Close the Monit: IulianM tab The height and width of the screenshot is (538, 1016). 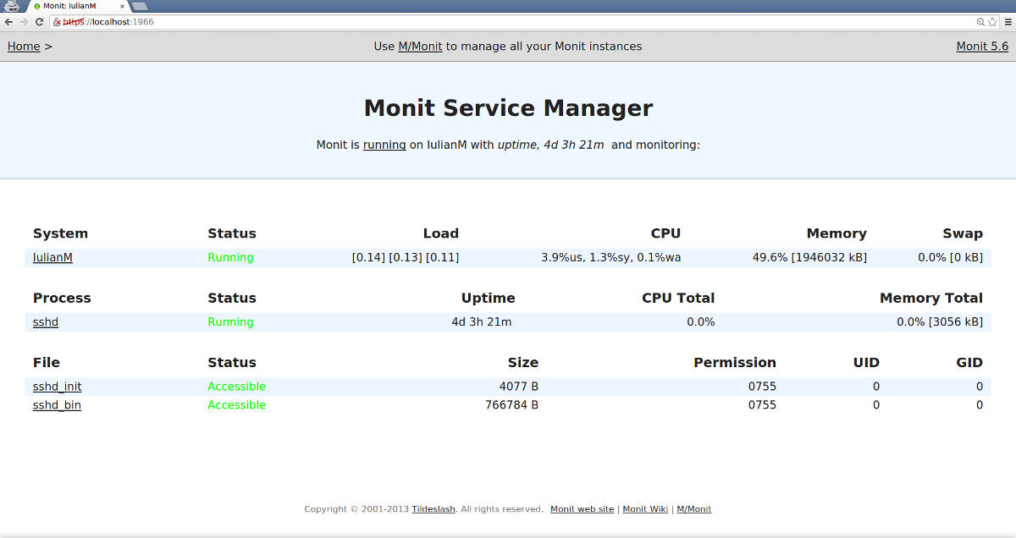123,6
